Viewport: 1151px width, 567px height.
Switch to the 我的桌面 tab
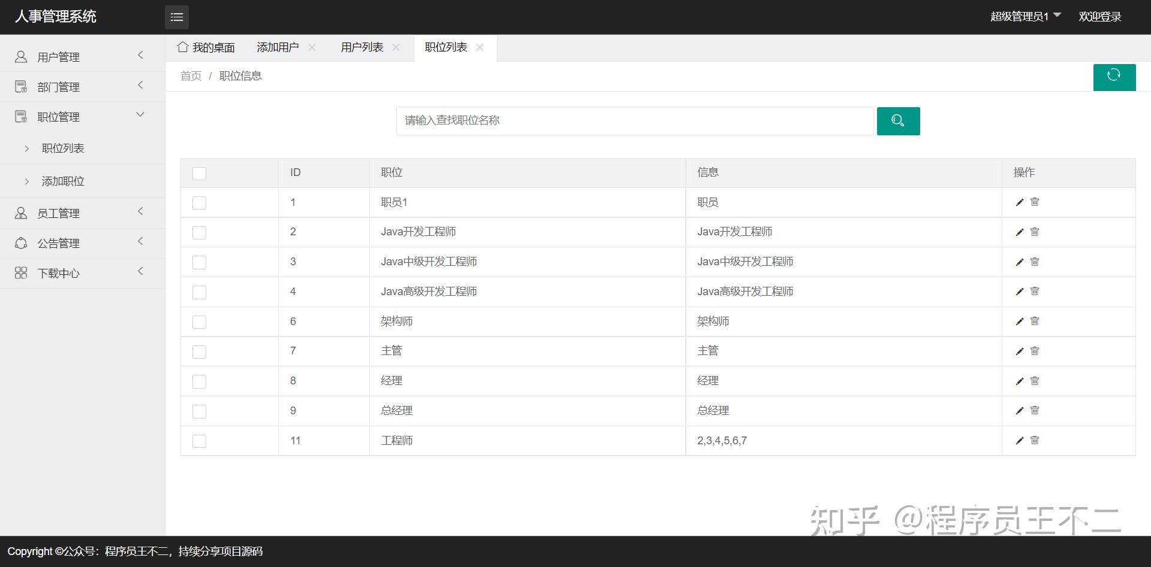(x=206, y=47)
